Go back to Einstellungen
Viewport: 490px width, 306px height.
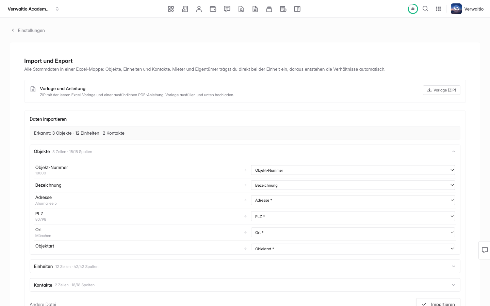(28, 30)
